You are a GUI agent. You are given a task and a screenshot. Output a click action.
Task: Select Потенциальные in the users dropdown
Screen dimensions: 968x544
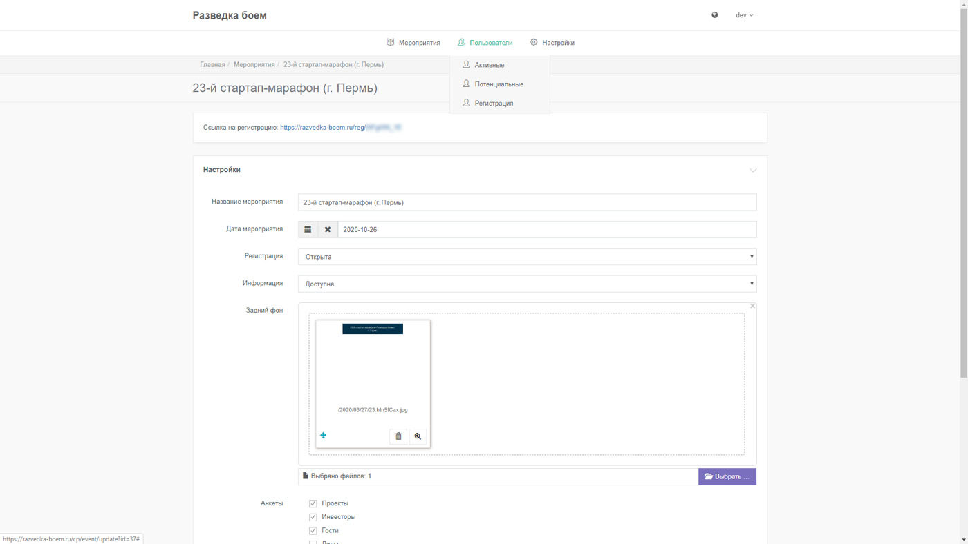pyautogui.click(x=500, y=84)
